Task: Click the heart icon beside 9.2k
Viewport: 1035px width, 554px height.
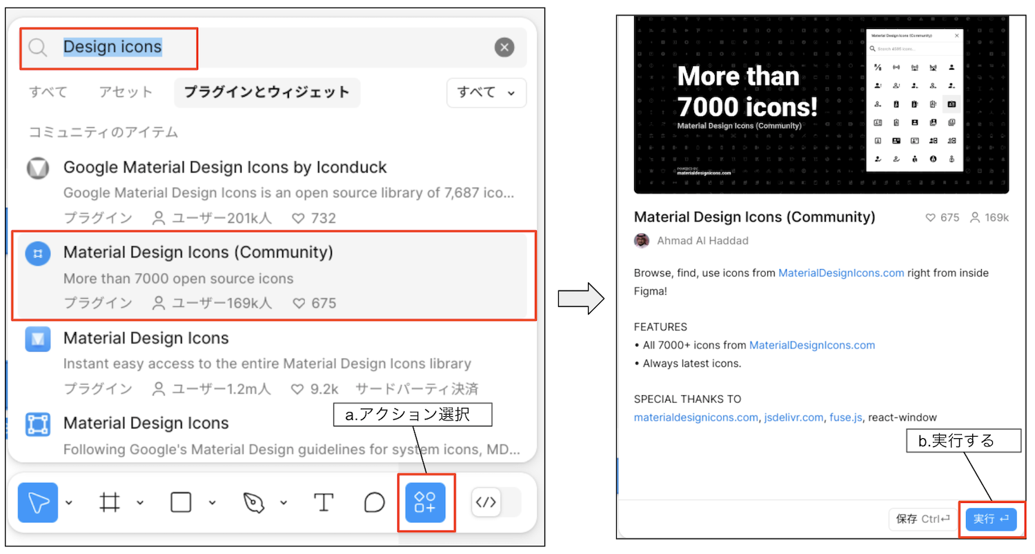Action: (x=297, y=389)
